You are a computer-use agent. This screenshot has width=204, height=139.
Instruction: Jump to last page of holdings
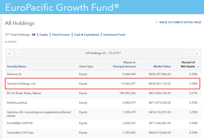pyautogui.click(x=197, y=54)
